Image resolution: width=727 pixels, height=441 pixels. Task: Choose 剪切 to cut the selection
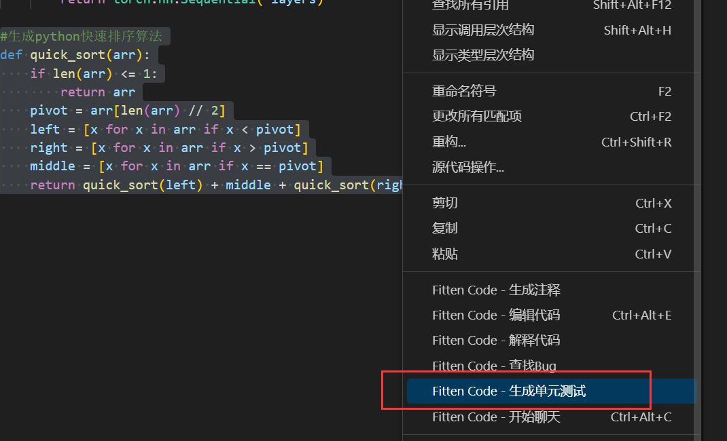[x=445, y=203]
